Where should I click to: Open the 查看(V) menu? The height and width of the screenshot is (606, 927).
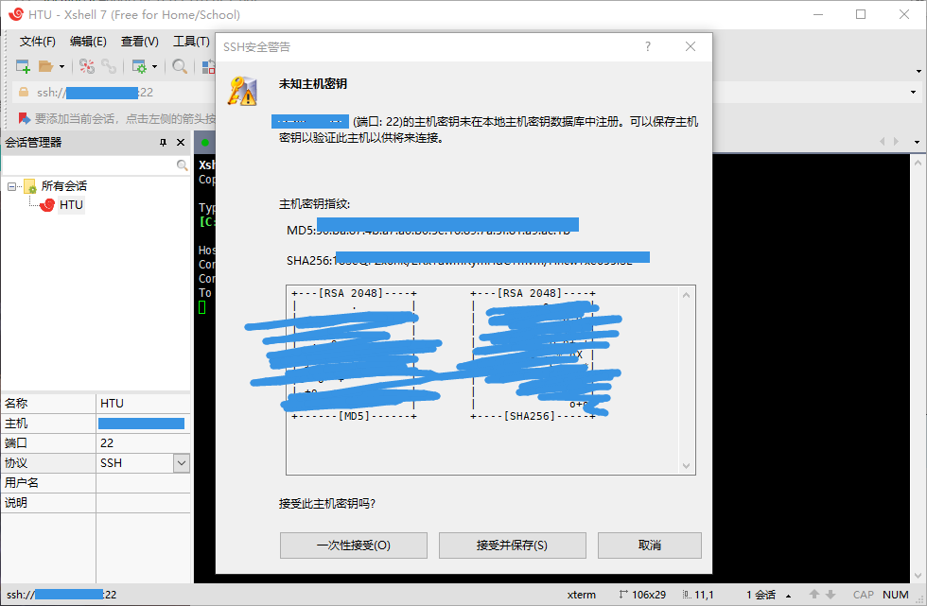(139, 42)
